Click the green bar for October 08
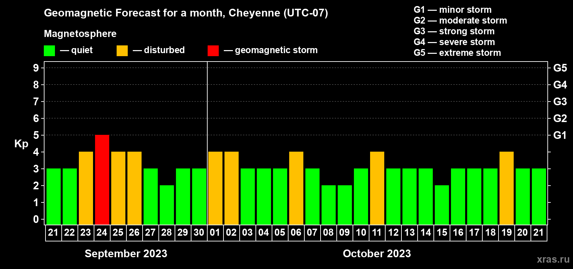The image size is (573, 269). [x=329, y=205]
